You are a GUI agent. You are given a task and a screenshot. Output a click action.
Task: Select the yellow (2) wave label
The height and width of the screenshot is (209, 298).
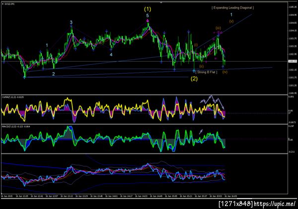click(x=194, y=79)
